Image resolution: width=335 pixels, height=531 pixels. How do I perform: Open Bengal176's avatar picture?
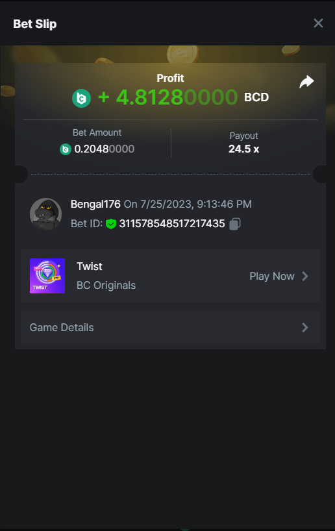(x=45, y=214)
